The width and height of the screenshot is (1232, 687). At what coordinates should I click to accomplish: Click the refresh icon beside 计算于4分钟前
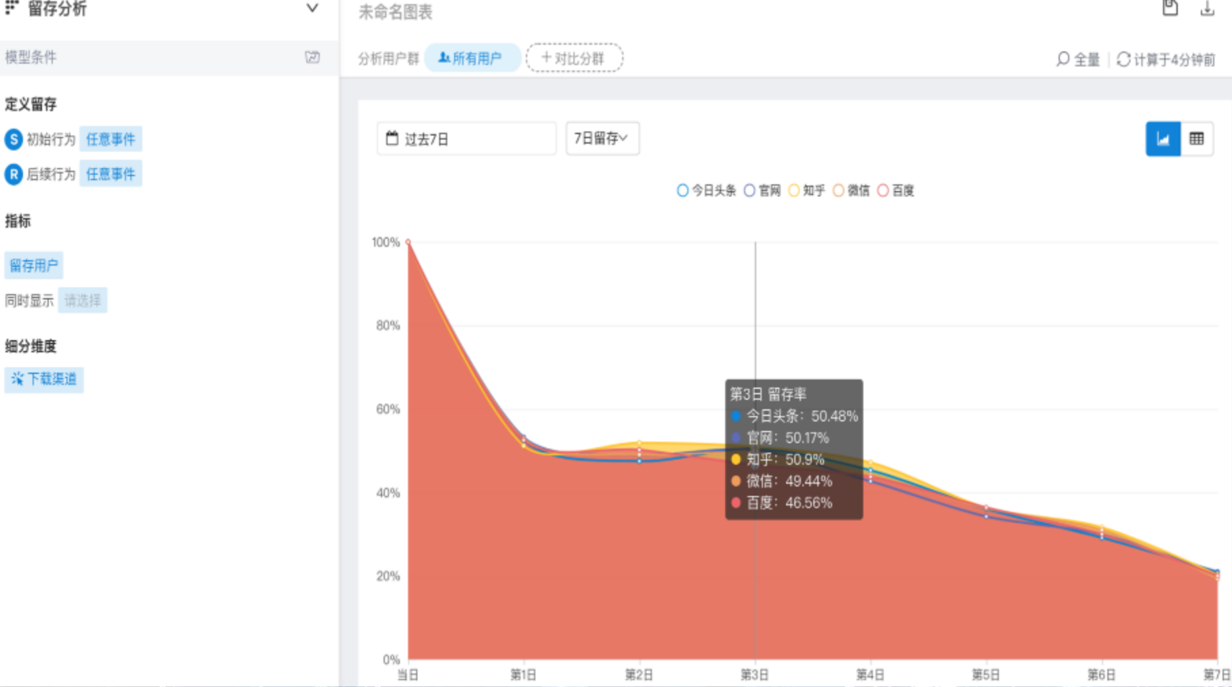(1124, 60)
